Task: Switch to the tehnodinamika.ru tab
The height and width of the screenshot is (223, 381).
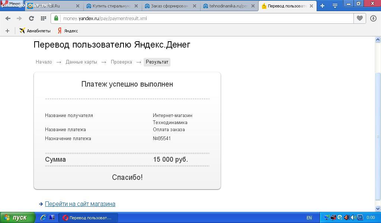Action: pos(228,6)
